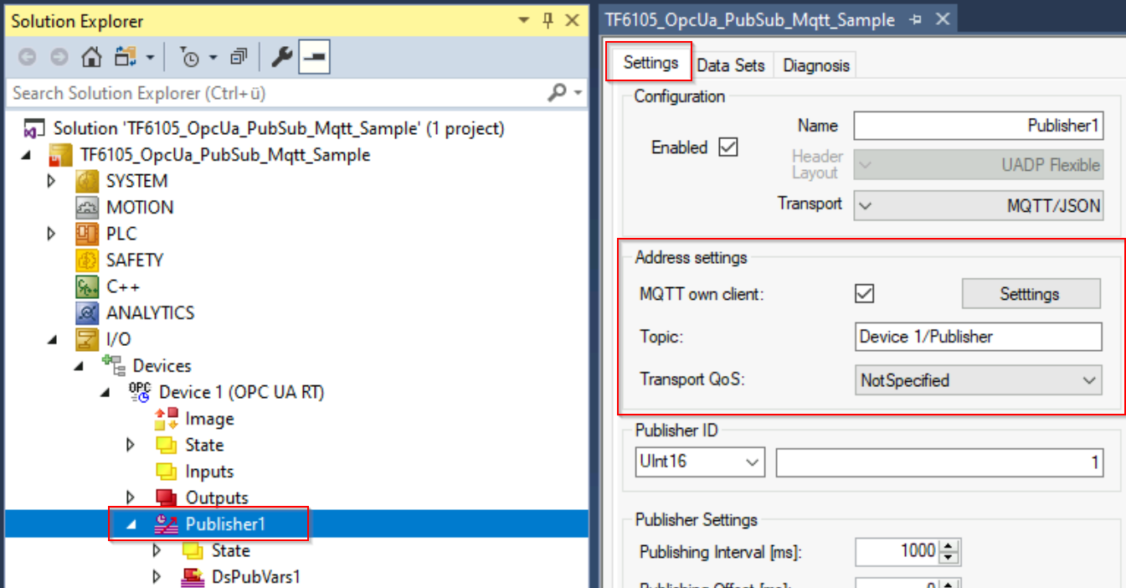
Task: Click the Switch Views icon in Solution Explorer toolbar
Action: point(126,58)
